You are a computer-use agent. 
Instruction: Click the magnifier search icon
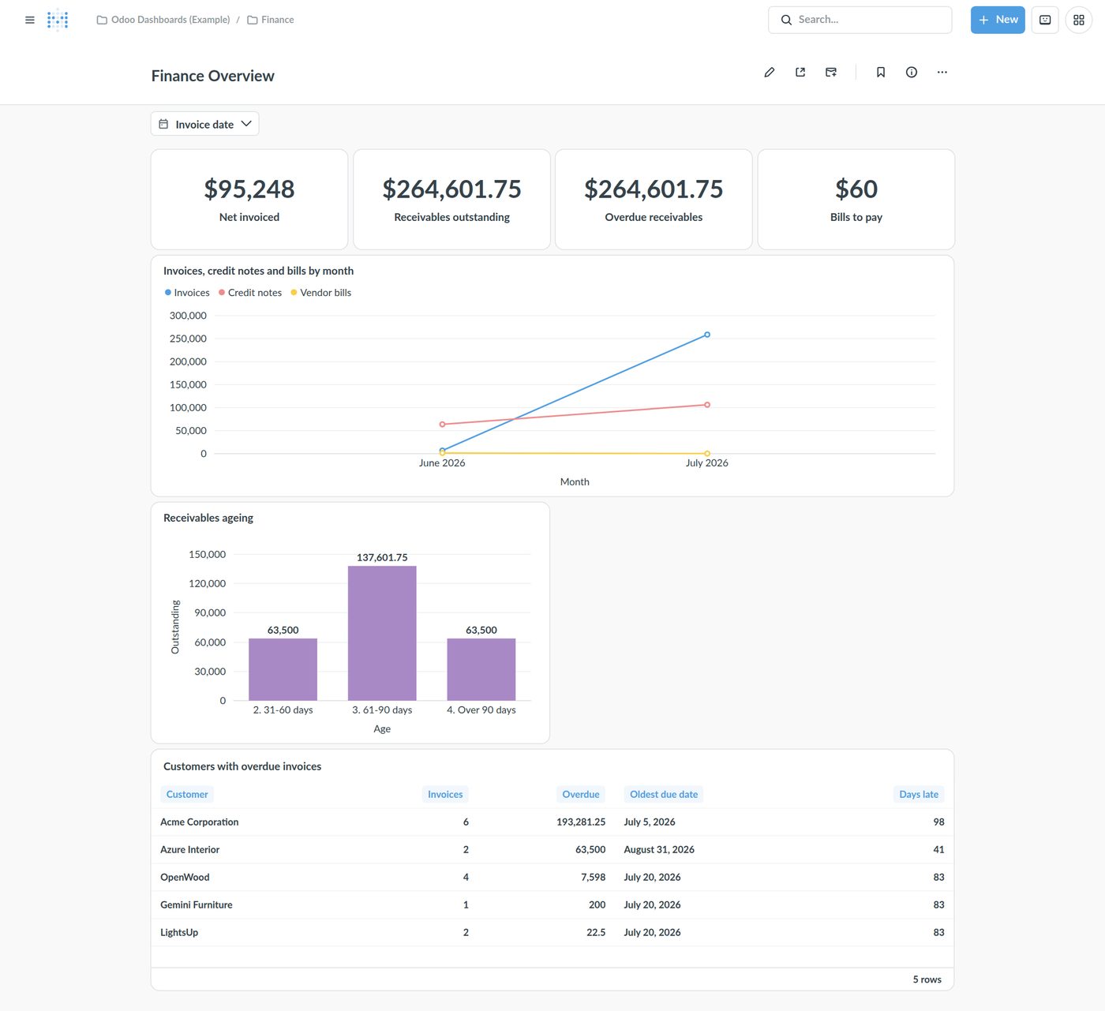pyautogui.click(x=786, y=20)
